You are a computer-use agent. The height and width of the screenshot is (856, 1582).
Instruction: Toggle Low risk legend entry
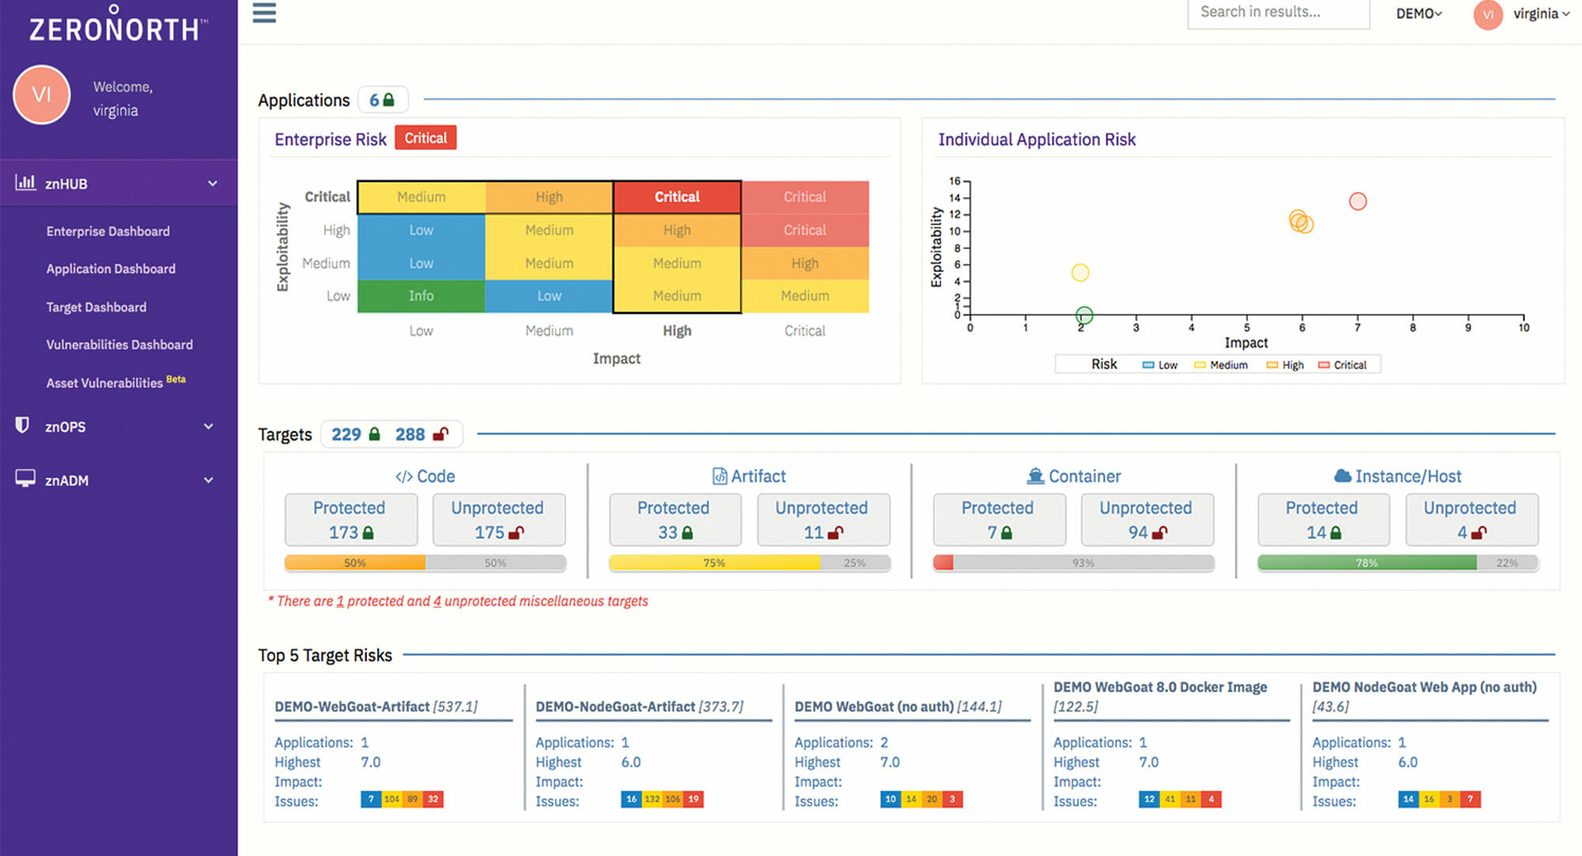[x=1160, y=365]
